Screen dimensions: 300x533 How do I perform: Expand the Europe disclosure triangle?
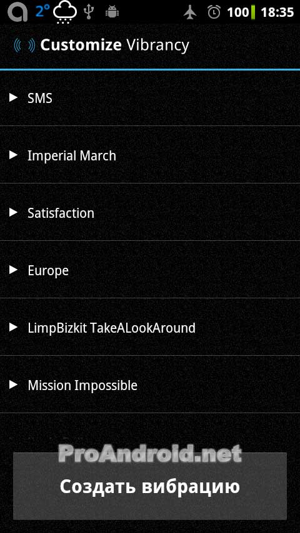point(13,270)
